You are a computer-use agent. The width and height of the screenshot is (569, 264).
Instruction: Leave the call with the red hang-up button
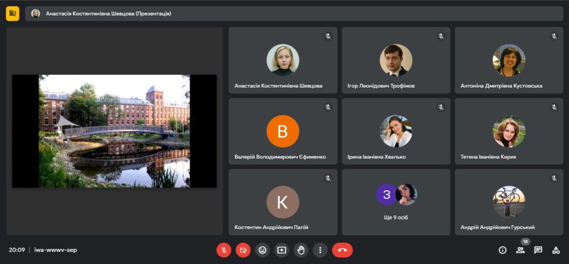click(x=342, y=250)
